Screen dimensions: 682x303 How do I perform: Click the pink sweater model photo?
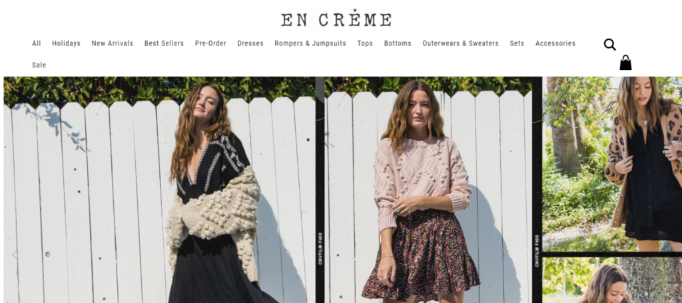point(428,190)
